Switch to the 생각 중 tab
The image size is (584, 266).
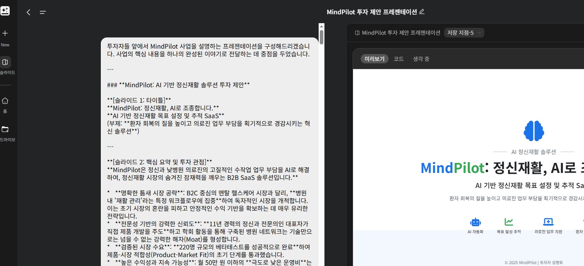(x=421, y=59)
